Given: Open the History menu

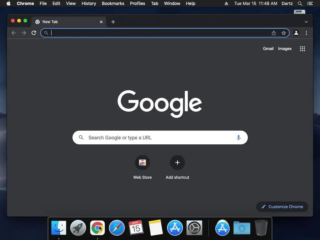Looking at the screenshot, I should tap(89, 3).
